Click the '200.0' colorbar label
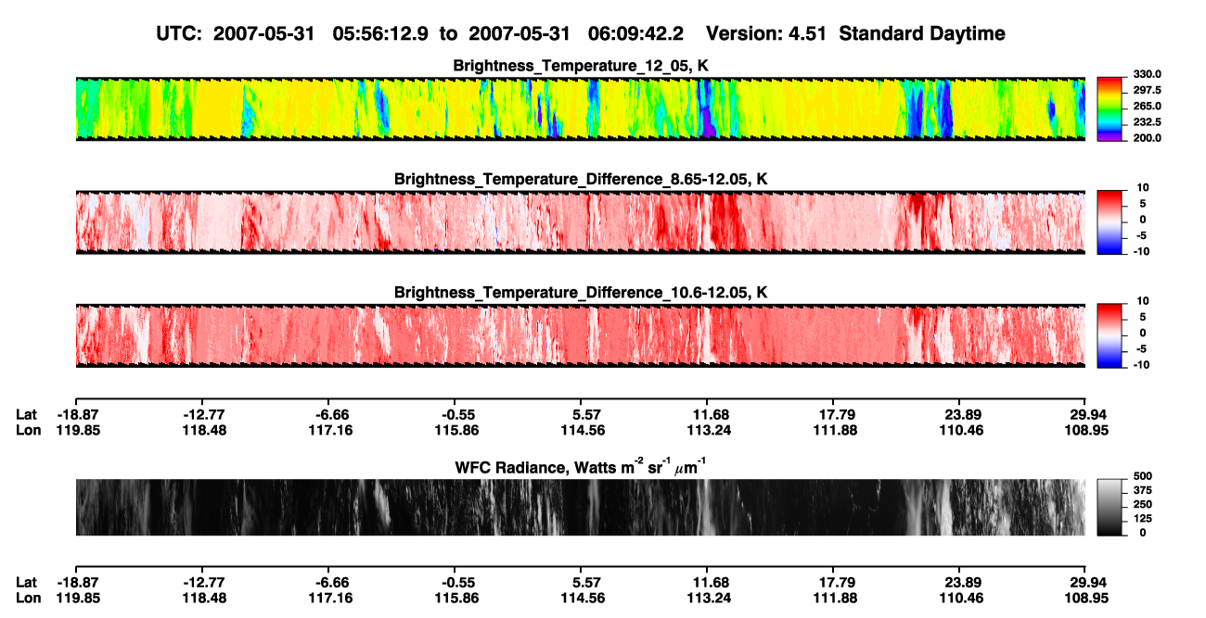The width and height of the screenshot is (1206, 618). point(1147,138)
